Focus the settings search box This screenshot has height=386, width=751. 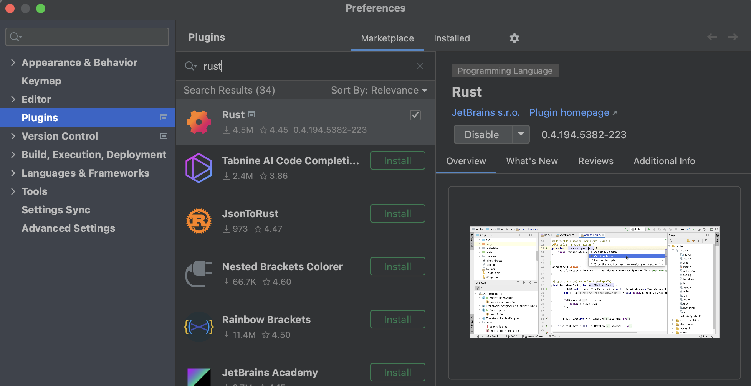[x=87, y=37]
